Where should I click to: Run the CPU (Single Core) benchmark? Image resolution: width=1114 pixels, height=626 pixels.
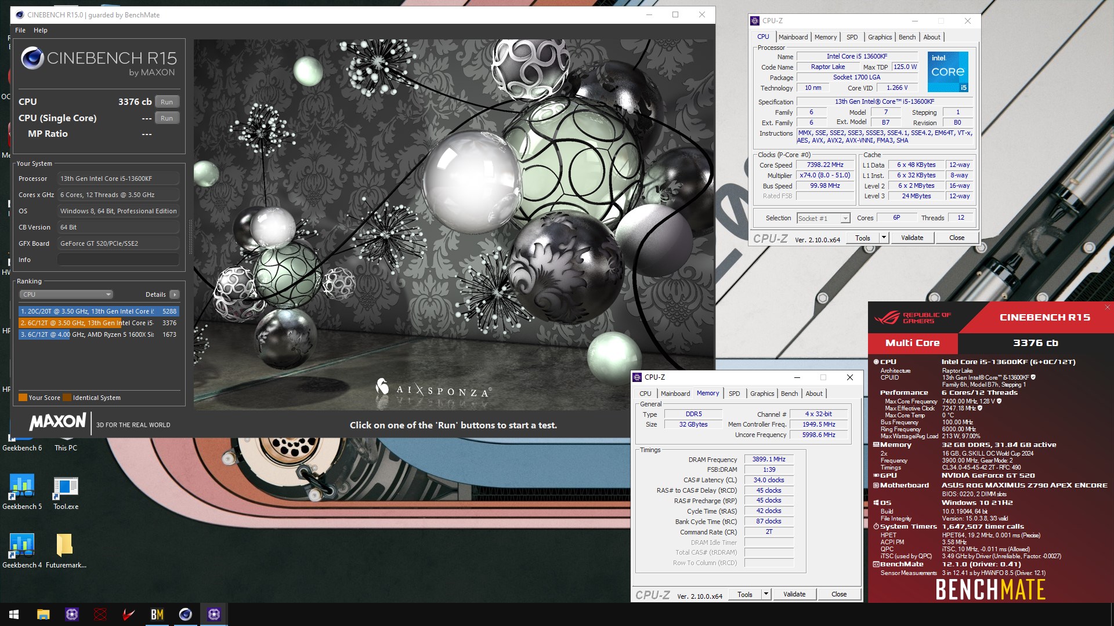tap(167, 118)
